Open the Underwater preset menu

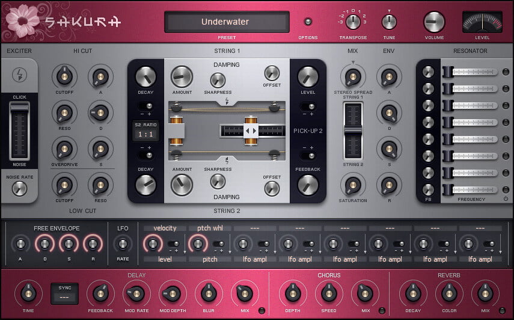[226, 22]
